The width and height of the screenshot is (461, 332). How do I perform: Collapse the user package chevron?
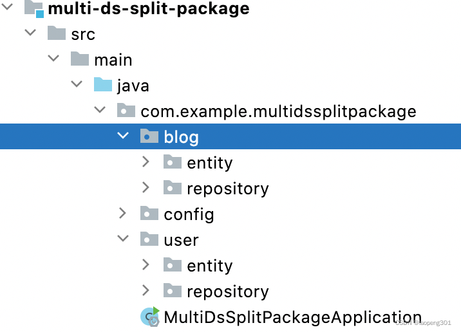click(x=123, y=239)
